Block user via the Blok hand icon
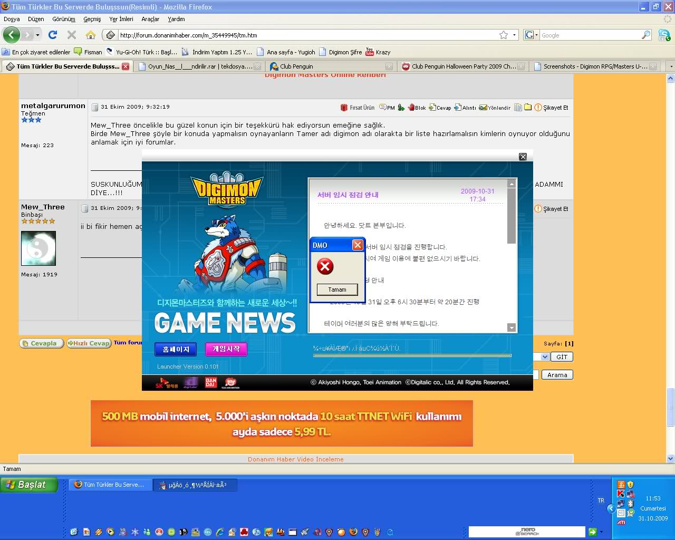 click(416, 107)
